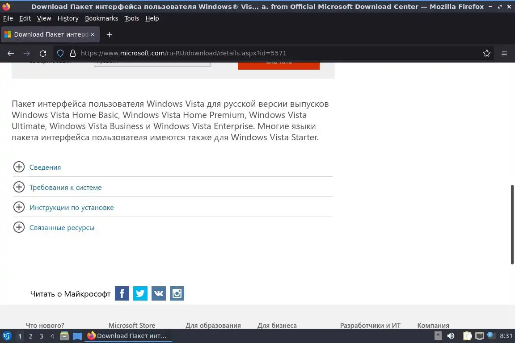The width and height of the screenshot is (515, 343).
Task: Reload the current page
Action: [x=43, y=53]
